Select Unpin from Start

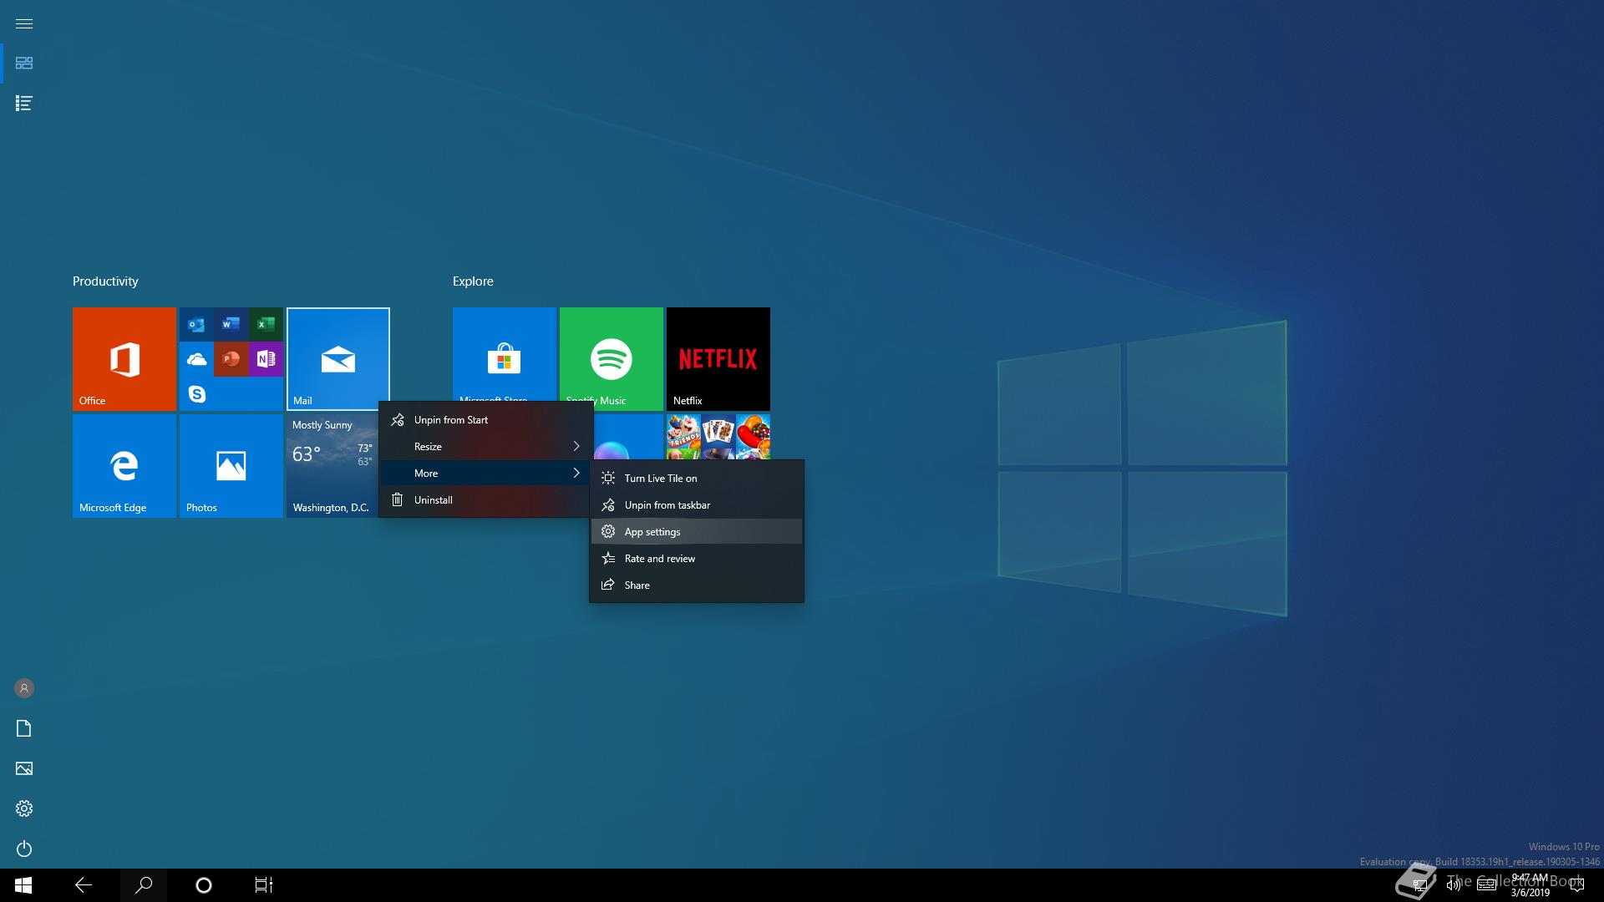(485, 420)
